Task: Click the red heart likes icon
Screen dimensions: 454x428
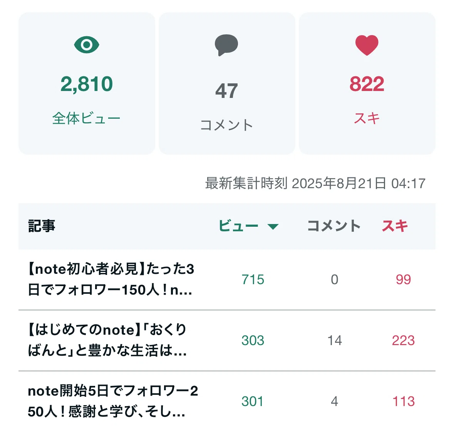Action: pyautogui.click(x=367, y=45)
